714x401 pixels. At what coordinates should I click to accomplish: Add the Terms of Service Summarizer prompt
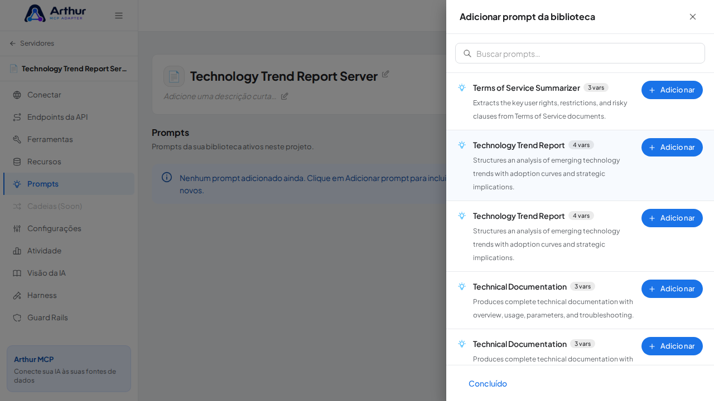(672, 90)
